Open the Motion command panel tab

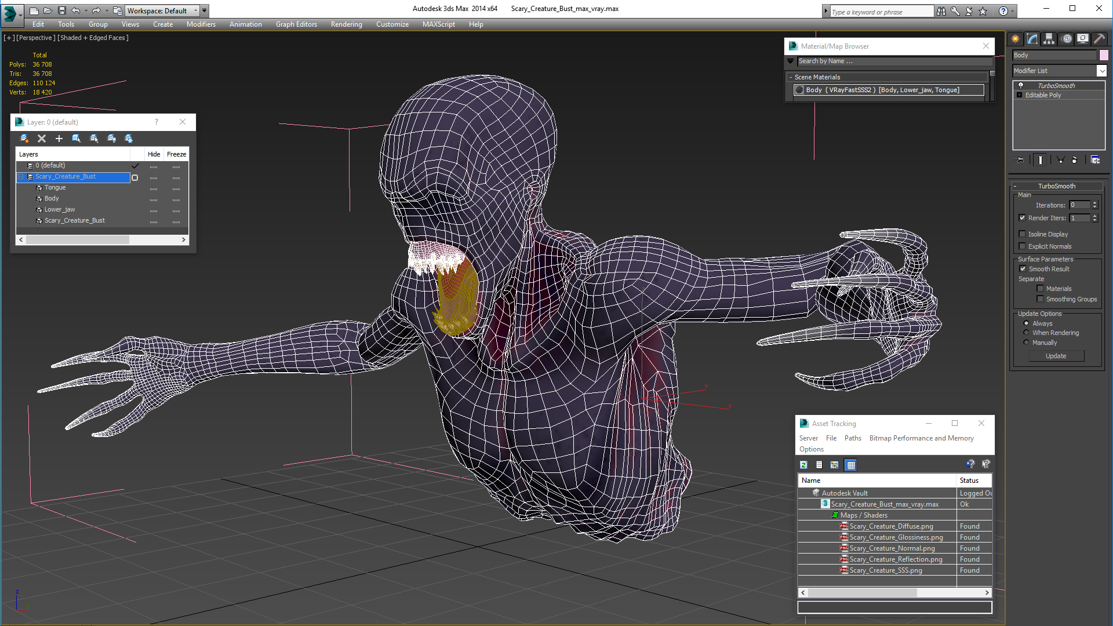click(x=1066, y=39)
